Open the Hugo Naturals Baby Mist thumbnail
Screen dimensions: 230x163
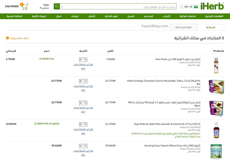pyautogui.click(x=216, y=130)
